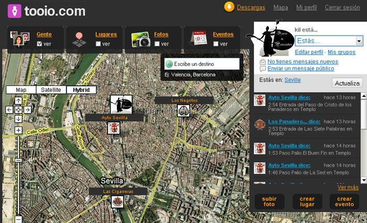367x223 pixels.
Task: Open the Estás... status dropdown
Action: [359, 41]
